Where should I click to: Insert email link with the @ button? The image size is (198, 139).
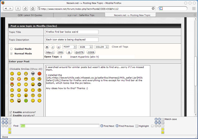69,52
